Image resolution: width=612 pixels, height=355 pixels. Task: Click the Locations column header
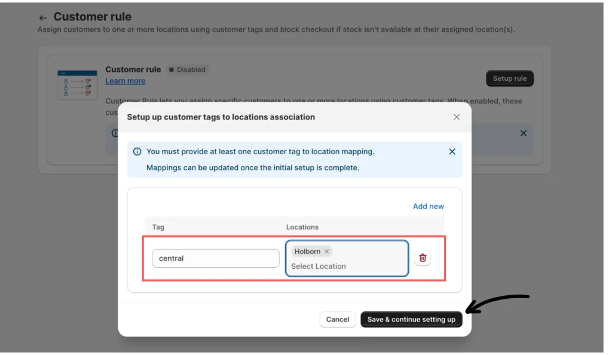click(302, 227)
